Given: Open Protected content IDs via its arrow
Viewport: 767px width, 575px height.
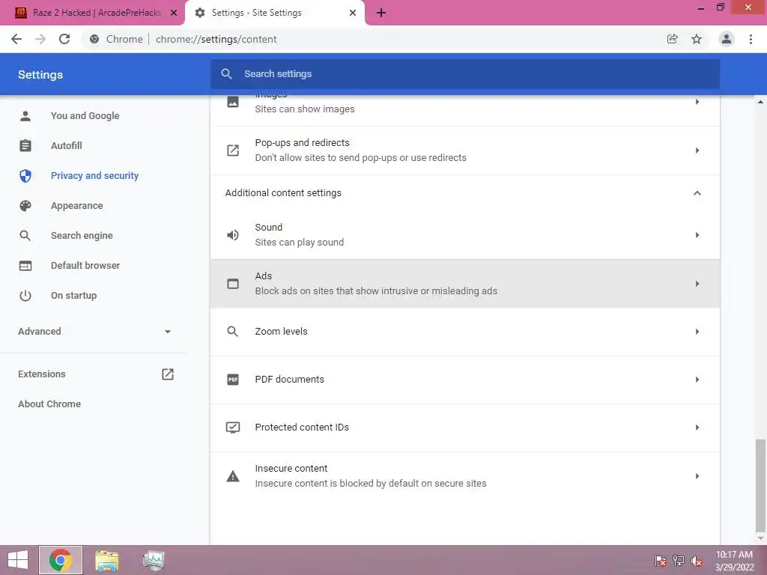Looking at the screenshot, I should pyautogui.click(x=697, y=428).
